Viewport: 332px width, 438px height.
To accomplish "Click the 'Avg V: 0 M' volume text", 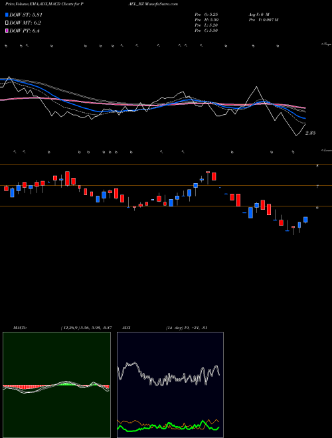I will [x=259, y=14].
